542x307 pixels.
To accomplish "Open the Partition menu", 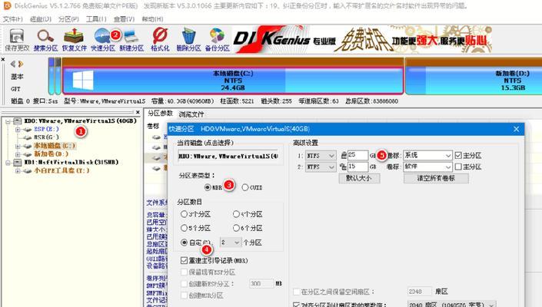I will (x=68, y=19).
